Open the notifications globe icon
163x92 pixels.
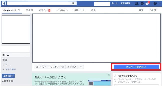147,3
